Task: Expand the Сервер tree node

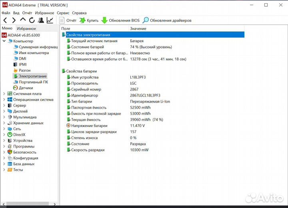Action: coord(4,105)
